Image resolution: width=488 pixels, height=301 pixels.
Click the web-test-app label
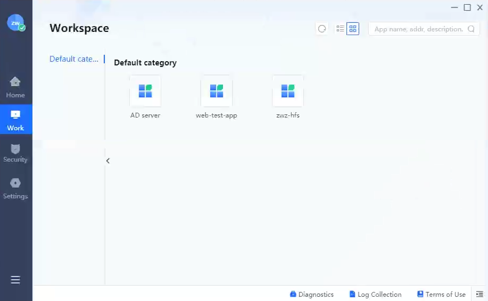[217, 115]
